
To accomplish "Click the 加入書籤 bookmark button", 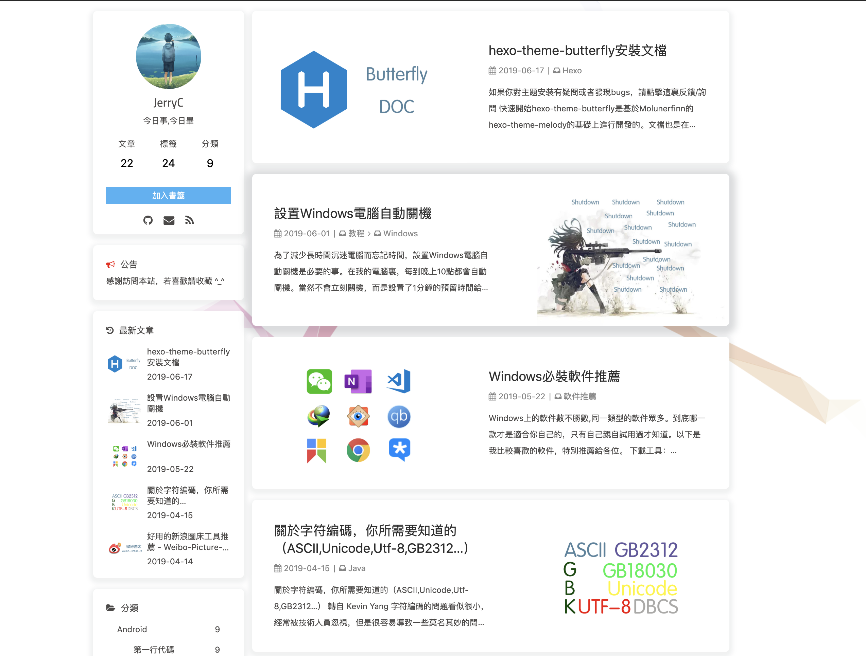I will [x=168, y=195].
